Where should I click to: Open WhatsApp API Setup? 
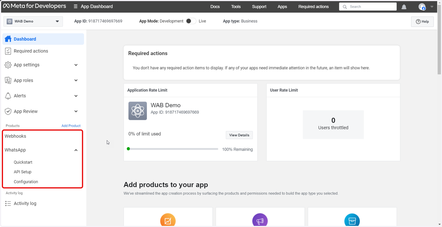pos(22,172)
